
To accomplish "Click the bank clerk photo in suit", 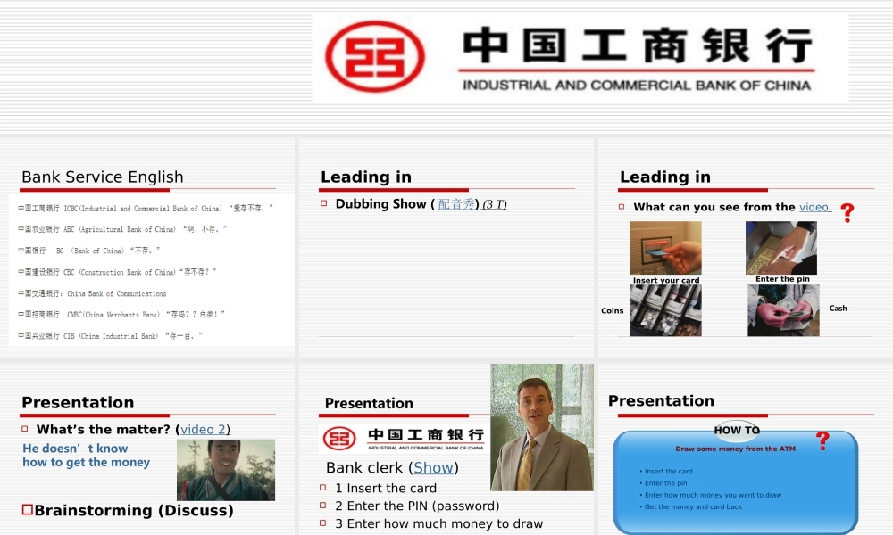I will tap(542, 427).
